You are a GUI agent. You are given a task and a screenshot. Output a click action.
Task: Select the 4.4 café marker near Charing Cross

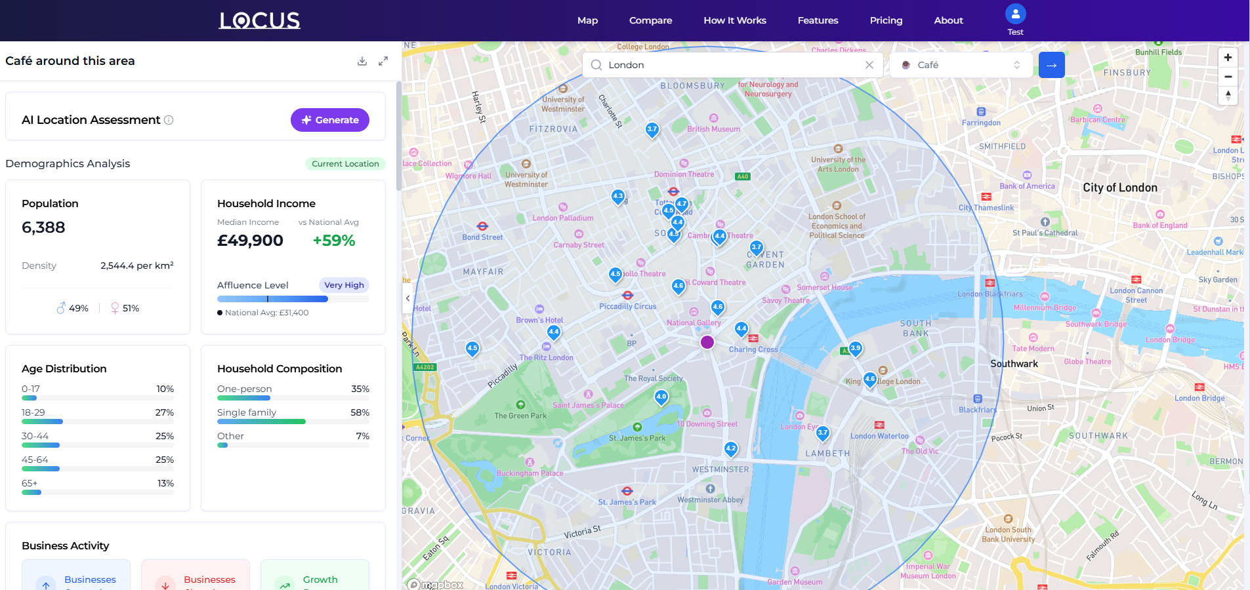[x=741, y=329]
